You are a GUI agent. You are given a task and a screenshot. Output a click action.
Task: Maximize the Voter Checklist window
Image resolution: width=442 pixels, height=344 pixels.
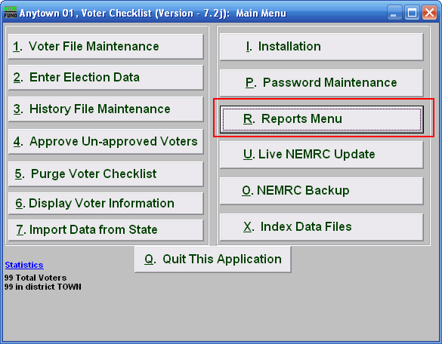[412, 13]
